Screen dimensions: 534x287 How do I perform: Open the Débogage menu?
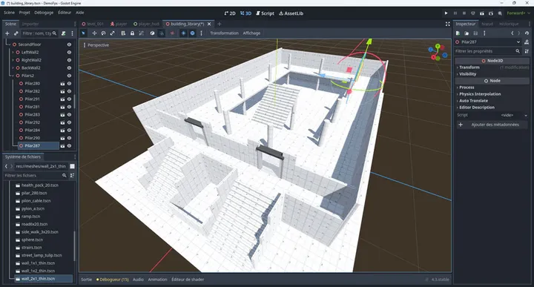click(x=44, y=13)
